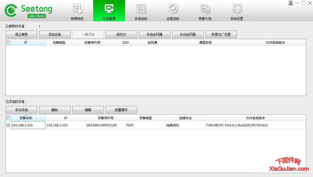This screenshot has height=177, width=313.
Task: Click serial number 0A534B5285953145
Action: click(x=105, y=125)
